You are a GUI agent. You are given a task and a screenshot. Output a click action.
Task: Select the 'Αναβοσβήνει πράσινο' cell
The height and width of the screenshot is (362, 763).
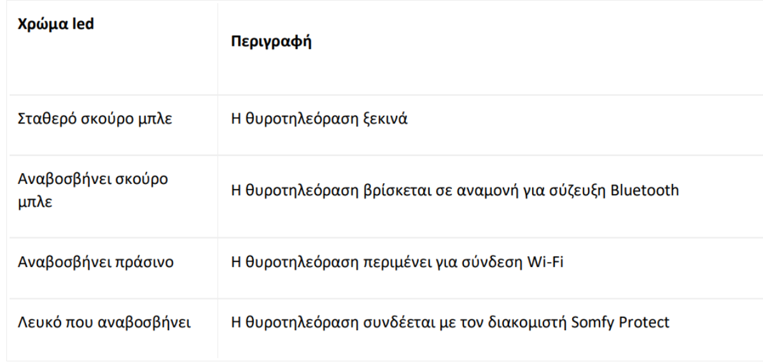[x=96, y=263]
